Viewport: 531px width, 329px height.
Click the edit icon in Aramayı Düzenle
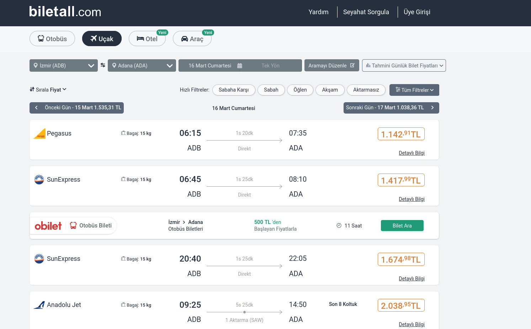352,65
